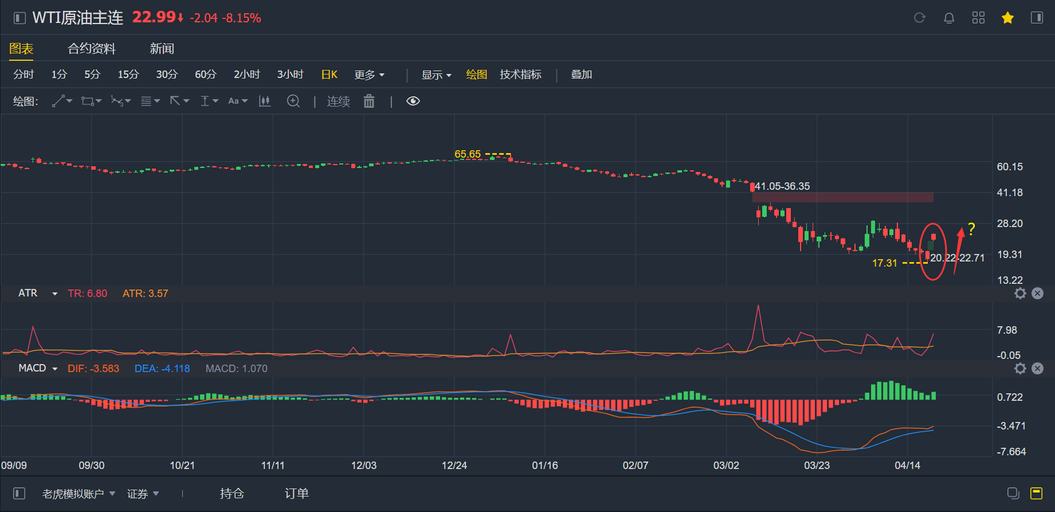The width and height of the screenshot is (1055, 512).
Task: Open the 显示 display dropdown
Action: point(436,75)
